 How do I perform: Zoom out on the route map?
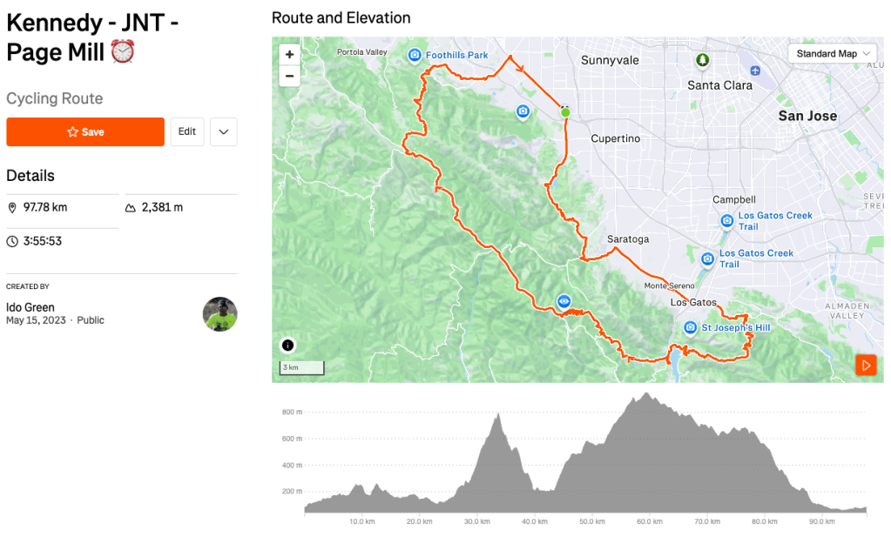tap(290, 76)
